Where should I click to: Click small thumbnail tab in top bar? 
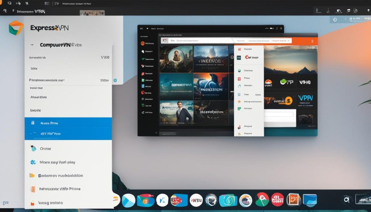(92, 13)
